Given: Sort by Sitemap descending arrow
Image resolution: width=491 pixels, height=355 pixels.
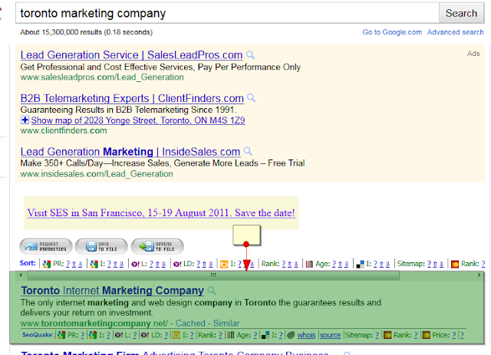Looking at the screenshot, I should coord(442,264).
